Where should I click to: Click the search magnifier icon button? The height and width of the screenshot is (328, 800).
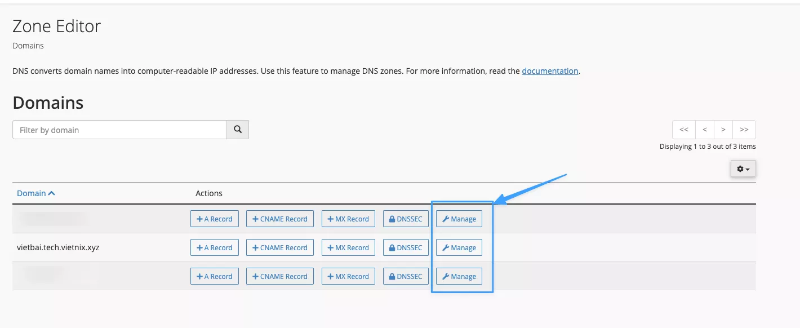click(238, 130)
